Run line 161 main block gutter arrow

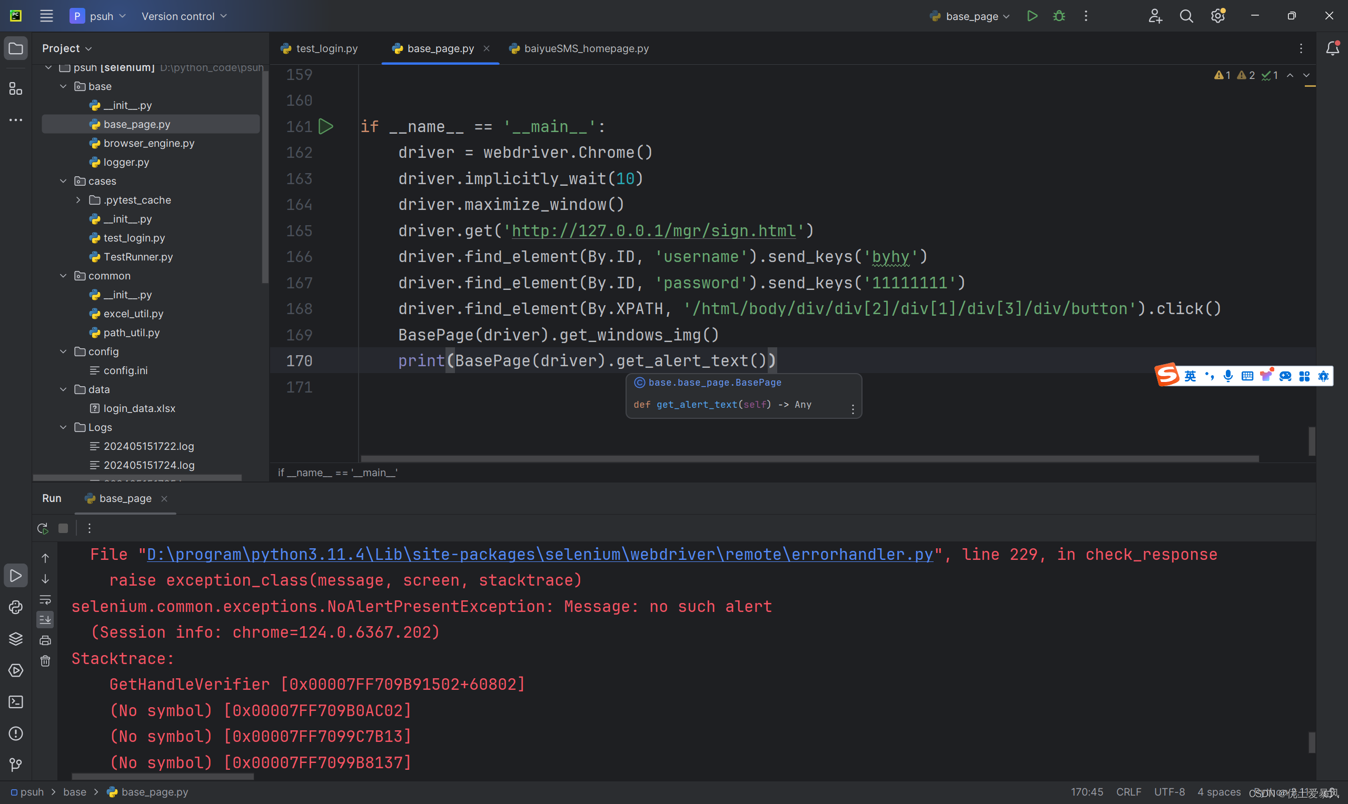(326, 126)
